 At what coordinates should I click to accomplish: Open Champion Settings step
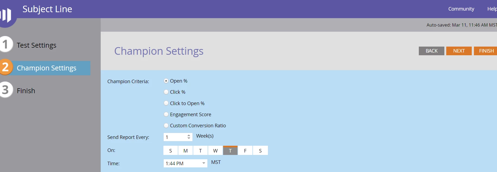[46, 68]
